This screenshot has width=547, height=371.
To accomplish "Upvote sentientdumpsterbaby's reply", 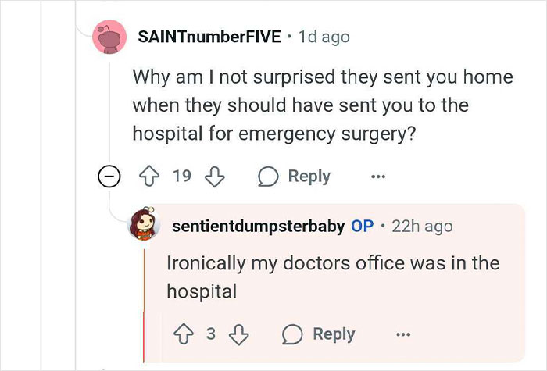I will click(184, 334).
